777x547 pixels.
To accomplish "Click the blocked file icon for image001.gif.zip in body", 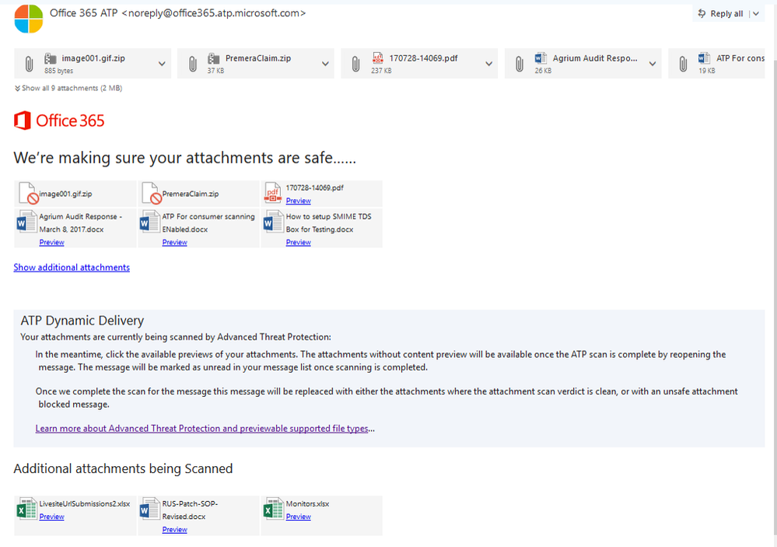I will [28, 194].
